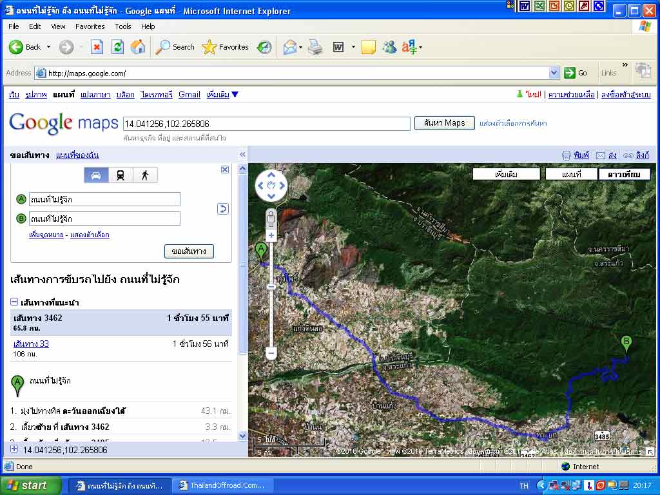The image size is (660, 495).
Task: Click the Pegman street view icon
Action: (271, 218)
